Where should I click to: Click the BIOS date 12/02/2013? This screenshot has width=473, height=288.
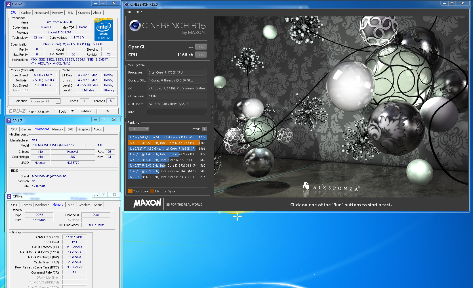pos(73,186)
